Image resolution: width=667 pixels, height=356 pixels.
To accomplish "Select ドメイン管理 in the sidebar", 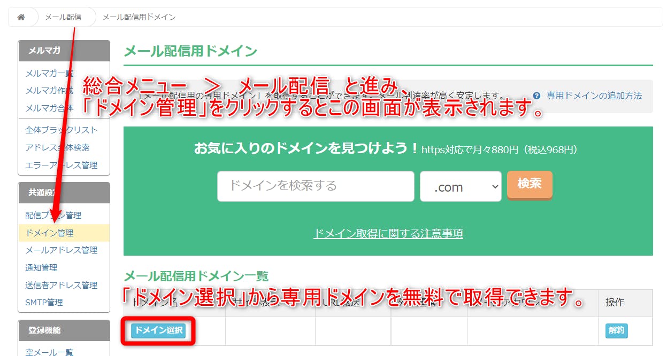I will click(49, 233).
